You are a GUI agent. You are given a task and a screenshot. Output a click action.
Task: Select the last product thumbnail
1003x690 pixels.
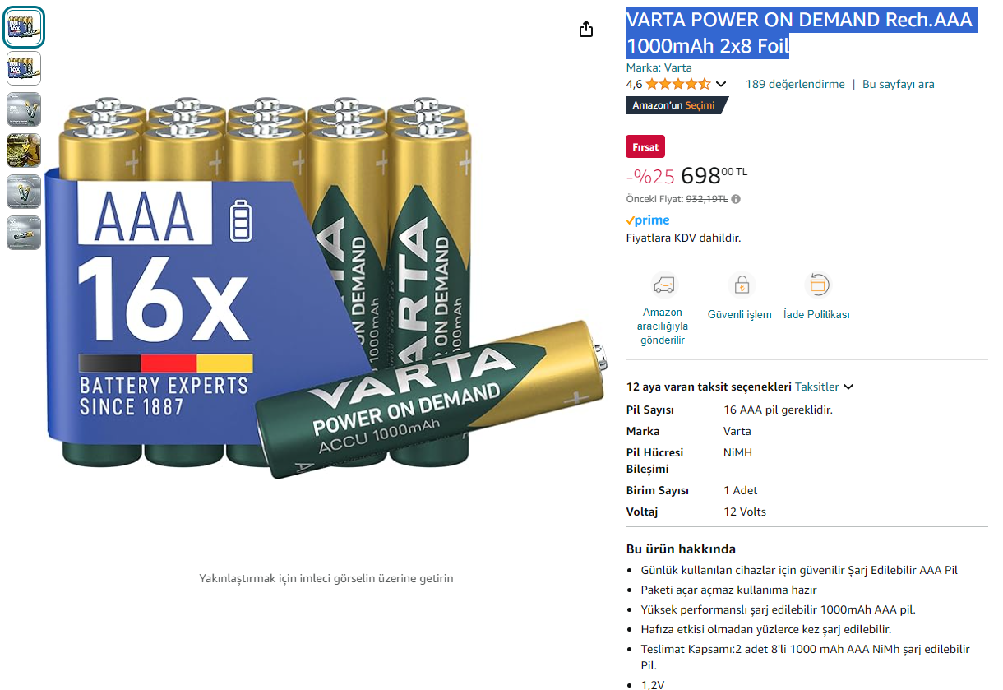(x=24, y=233)
